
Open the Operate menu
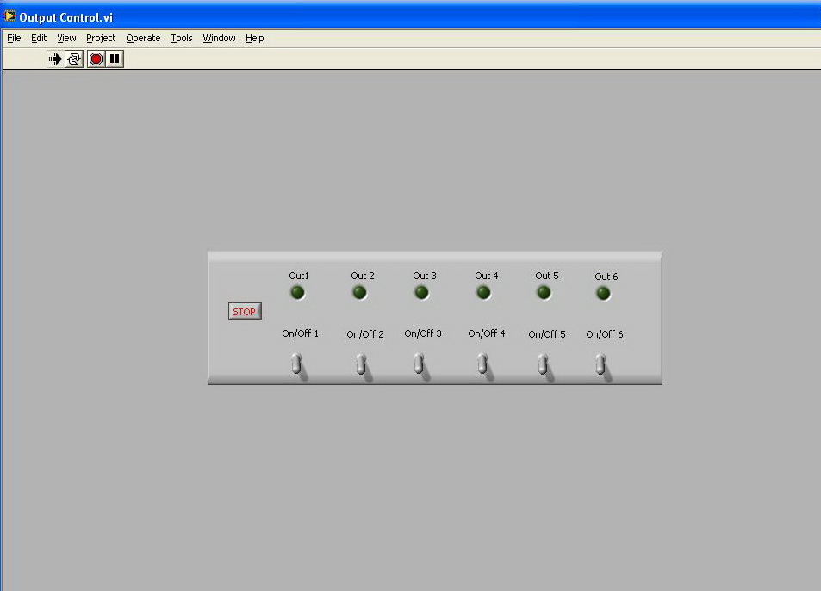point(143,38)
